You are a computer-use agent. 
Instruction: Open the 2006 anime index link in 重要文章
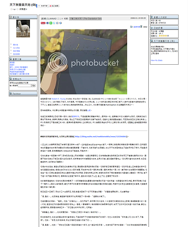point(19,67)
